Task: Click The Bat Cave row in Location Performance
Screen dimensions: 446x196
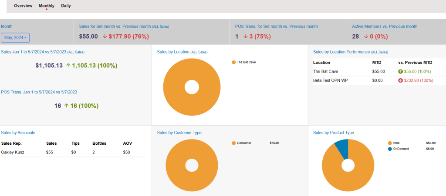Action: click(x=326, y=71)
